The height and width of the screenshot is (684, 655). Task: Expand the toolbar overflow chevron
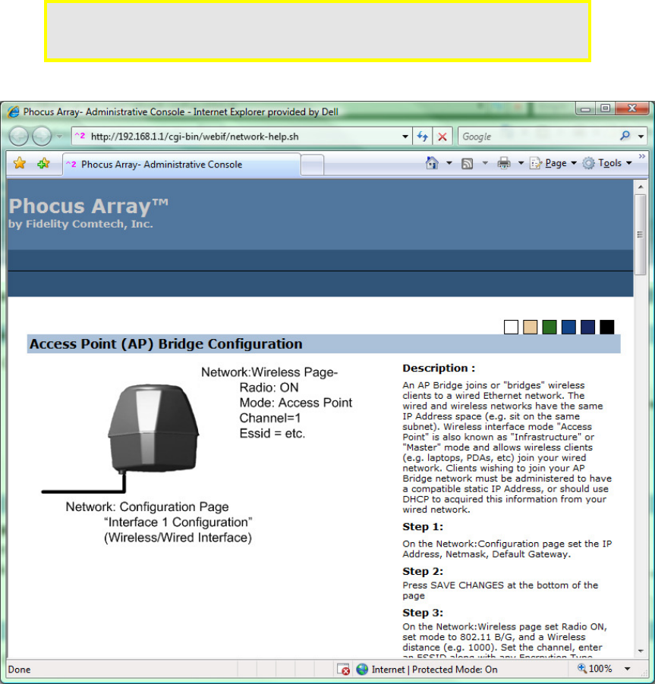[x=641, y=155]
